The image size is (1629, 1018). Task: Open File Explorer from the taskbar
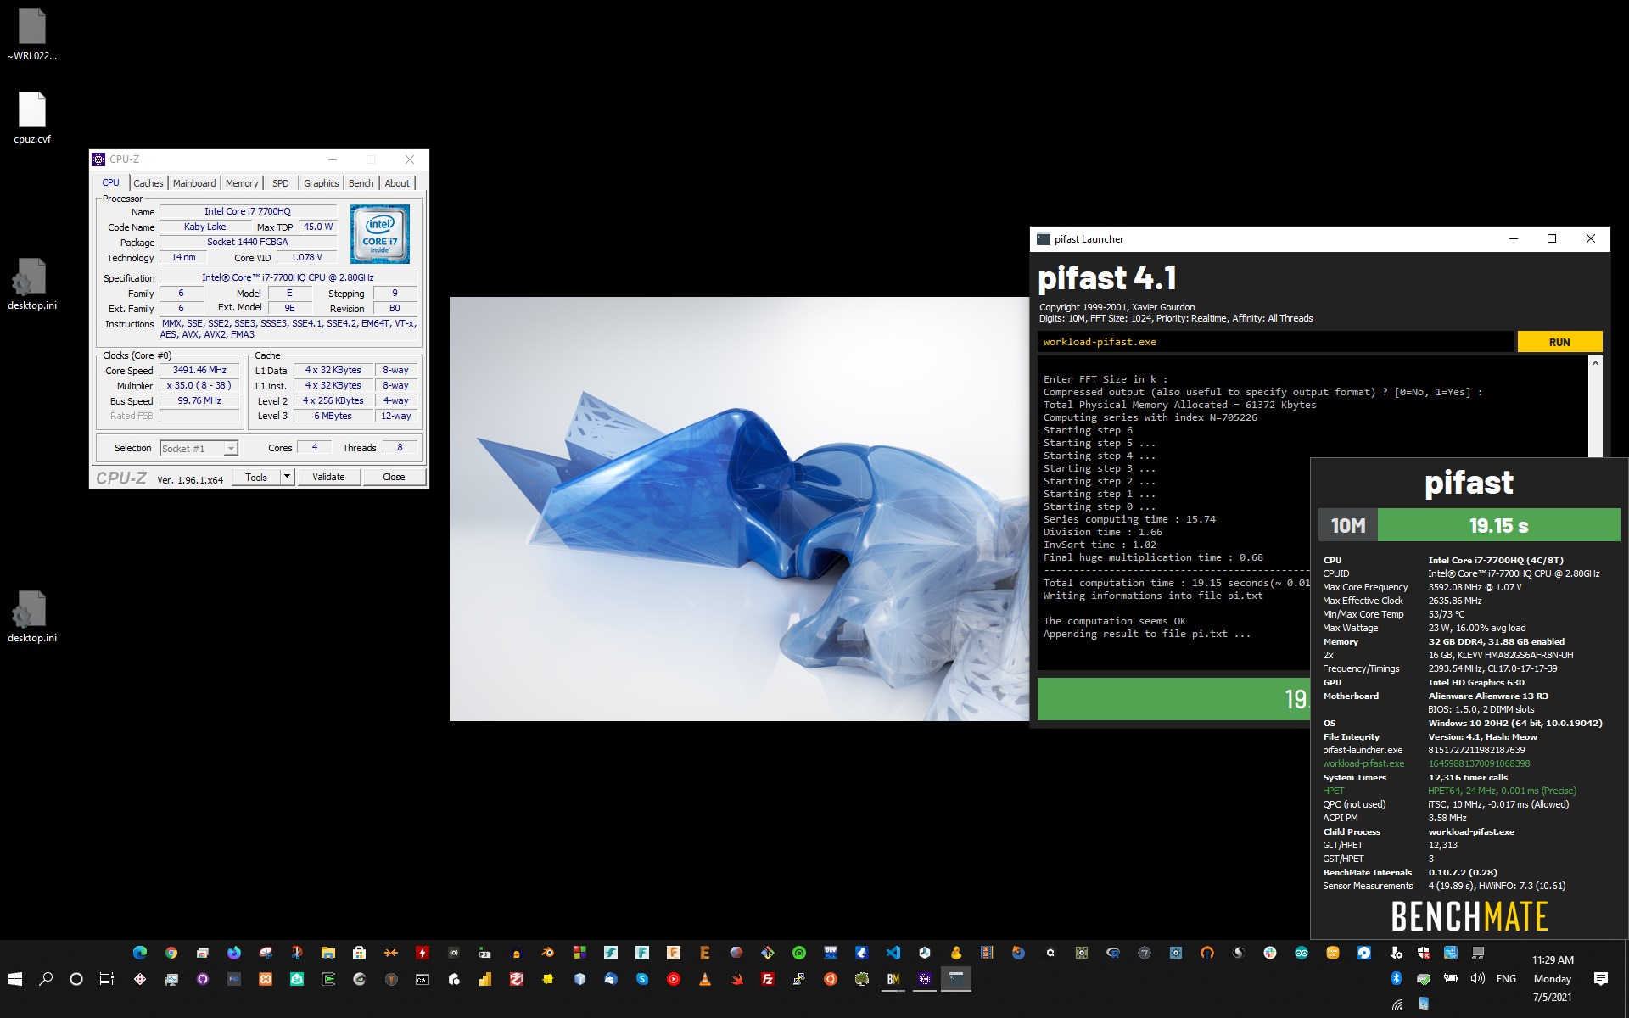coord(328,953)
